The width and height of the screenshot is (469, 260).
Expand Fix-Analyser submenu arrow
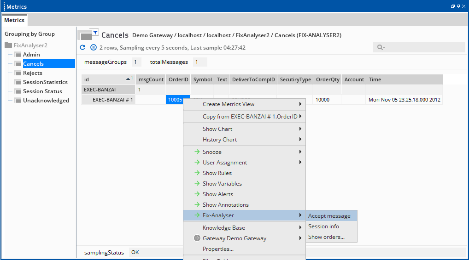pos(300,215)
